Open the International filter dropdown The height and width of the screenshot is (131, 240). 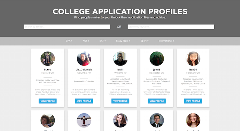[166, 41]
